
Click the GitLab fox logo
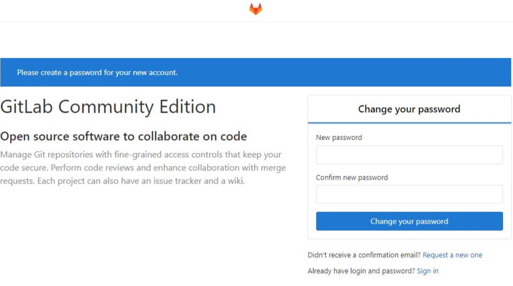255,9
